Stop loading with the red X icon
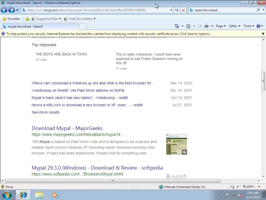The width and height of the screenshot is (266, 200). [x=183, y=10]
